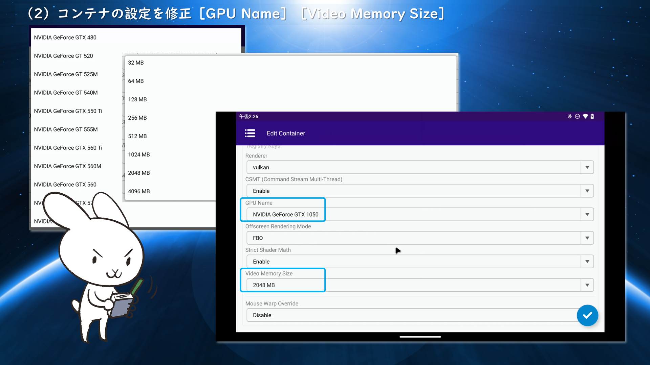This screenshot has width=650, height=365.
Task: Expand the Offscreen Rendering Mode dropdown arrow
Action: pos(587,238)
